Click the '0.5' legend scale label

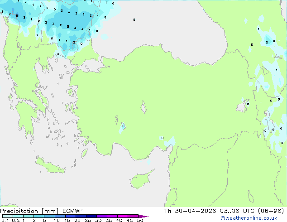[x=16, y=220]
